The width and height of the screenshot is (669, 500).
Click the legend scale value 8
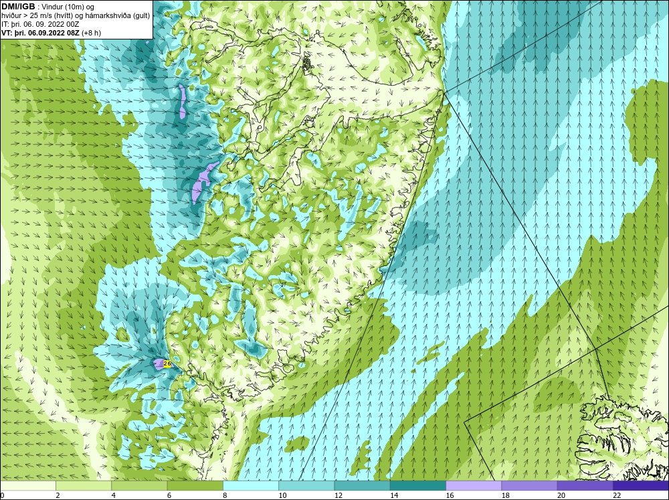pyautogui.click(x=225, y=495)
